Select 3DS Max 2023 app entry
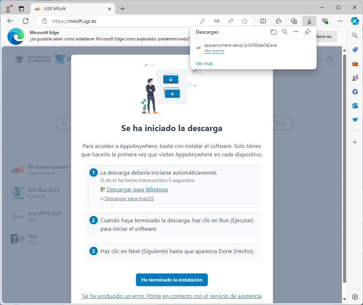The width and height of the screenshot is (363, 305). tap(39, 193)
